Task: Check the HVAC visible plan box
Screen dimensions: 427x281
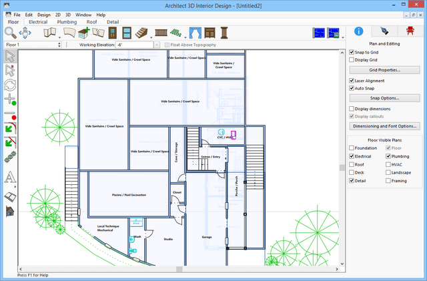Action: pyautogui.click(x=388, y=164)
